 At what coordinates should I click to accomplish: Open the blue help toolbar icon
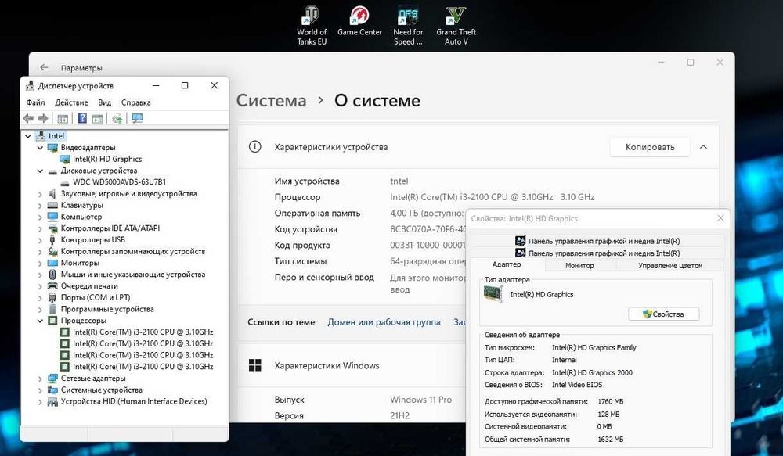(82, 118)
